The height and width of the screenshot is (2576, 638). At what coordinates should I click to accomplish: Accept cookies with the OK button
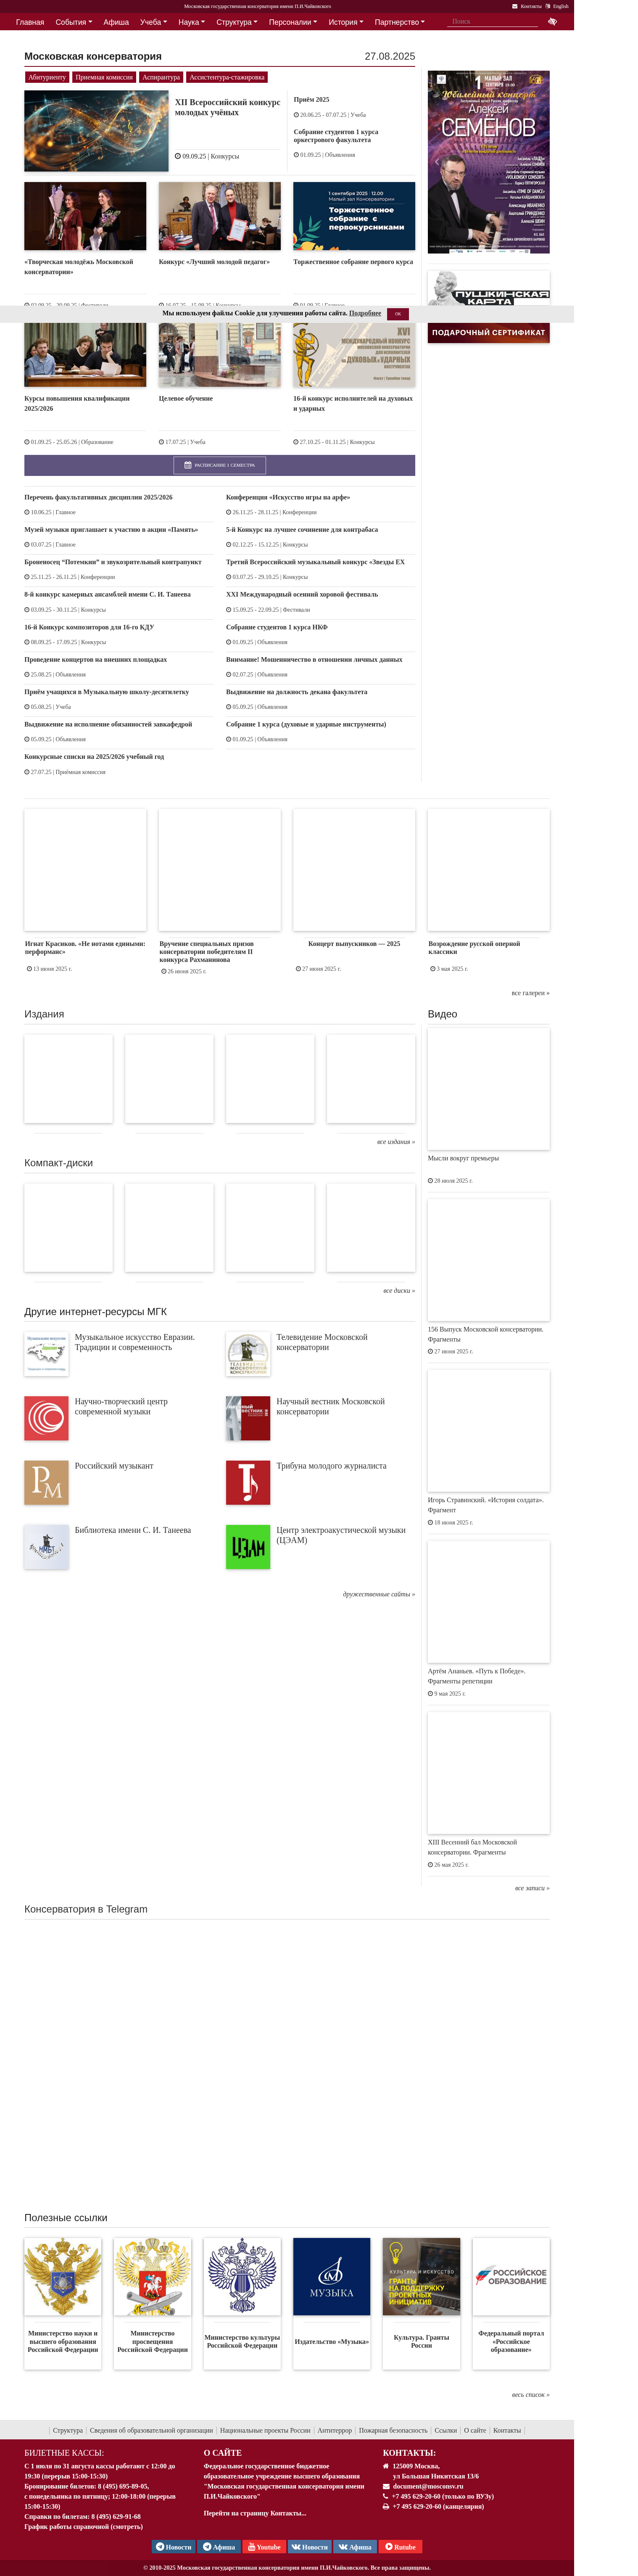(x=398, y=314)
